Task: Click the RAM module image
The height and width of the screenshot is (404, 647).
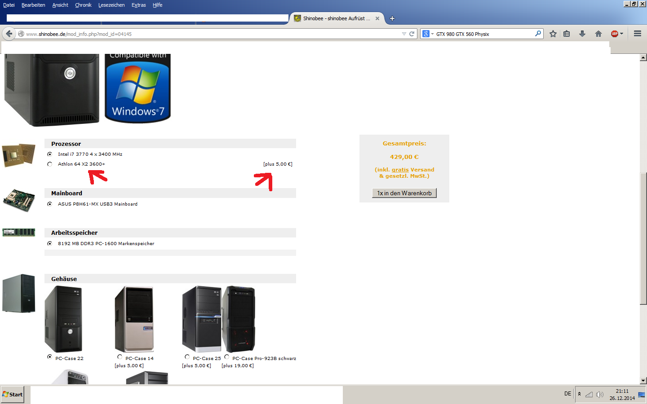Action: pyautogui.click(x=19, y=233)
